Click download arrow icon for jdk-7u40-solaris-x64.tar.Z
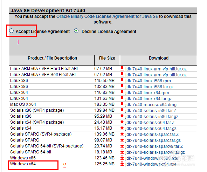This screenshot has height=172, width=207. click(122, 122)
